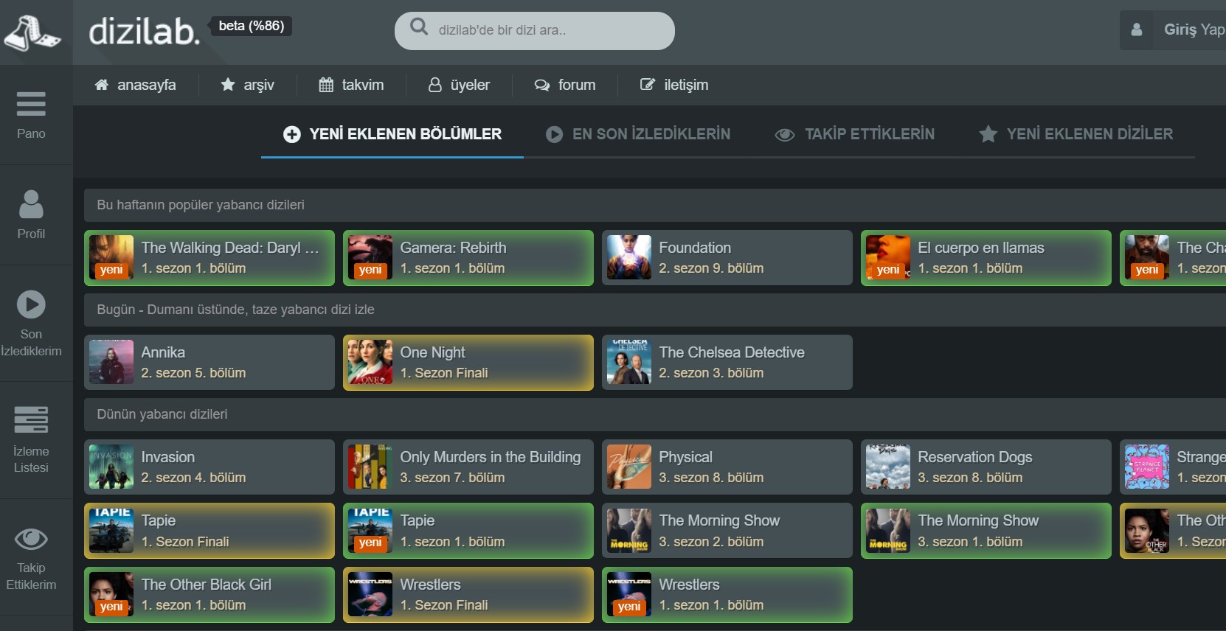This screenshot has width=1226, height=631.
Task: Open Wrestlers 1. Sezon Finali card
Action: (x=468, y=595)
